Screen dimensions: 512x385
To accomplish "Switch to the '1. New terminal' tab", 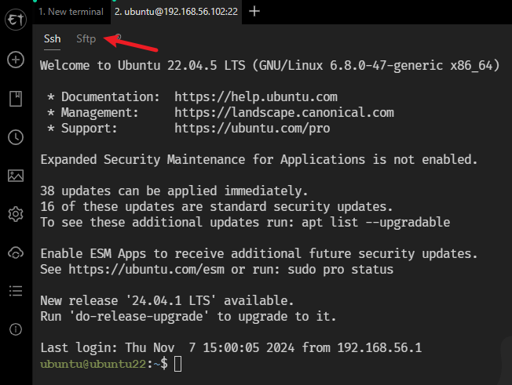I will coord(71,12).
